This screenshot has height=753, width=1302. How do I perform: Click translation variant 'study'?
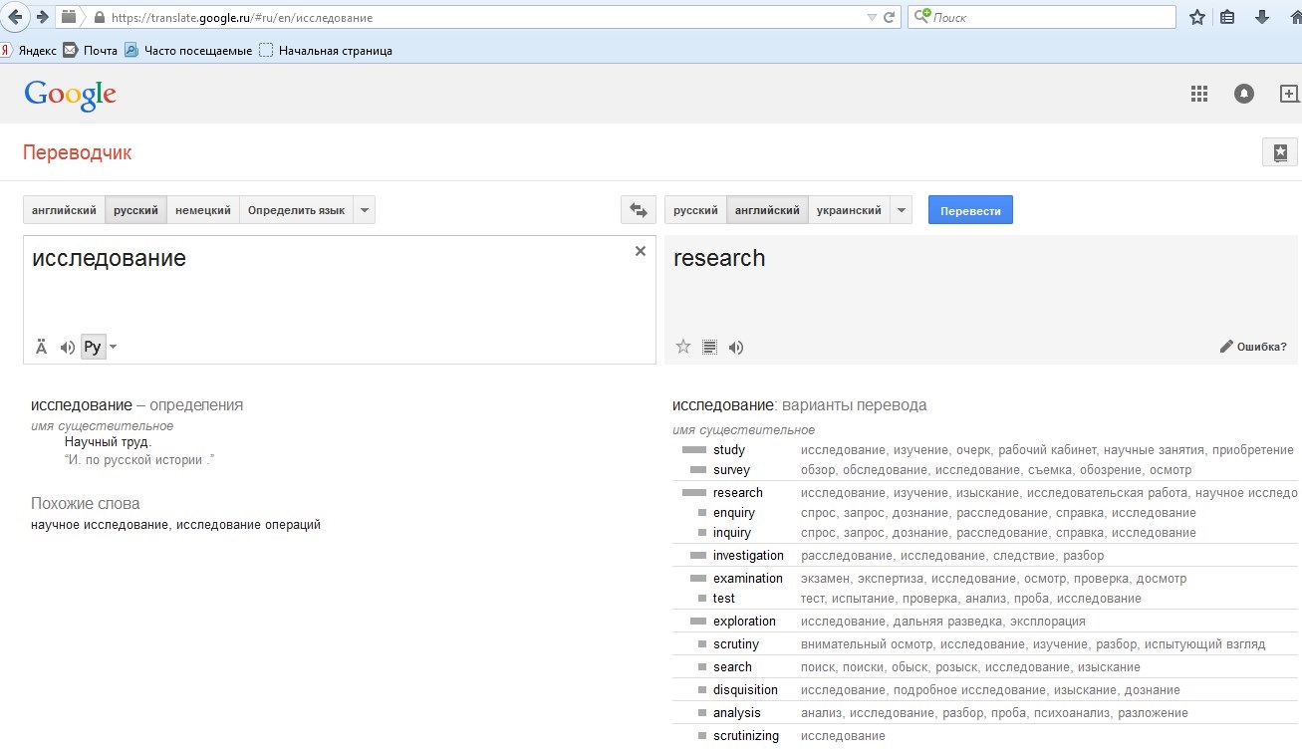click(729, 450)
